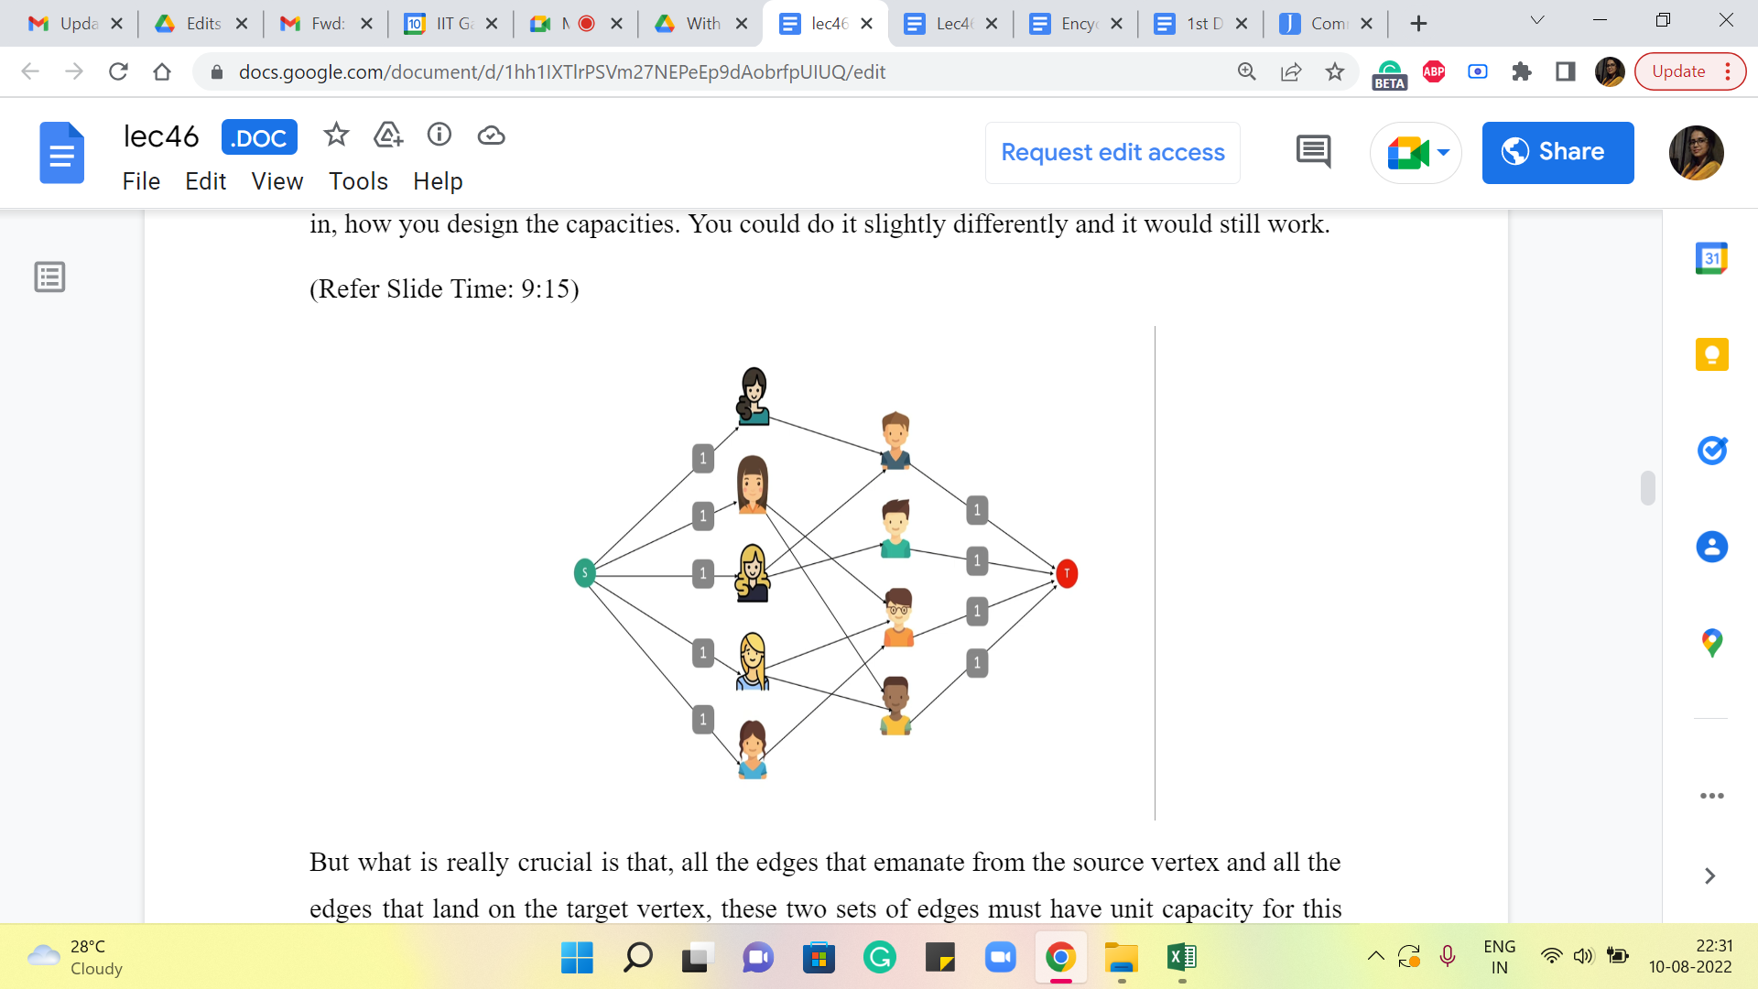Open the File menu
The image size is (1758, 989).
point(141,181)
